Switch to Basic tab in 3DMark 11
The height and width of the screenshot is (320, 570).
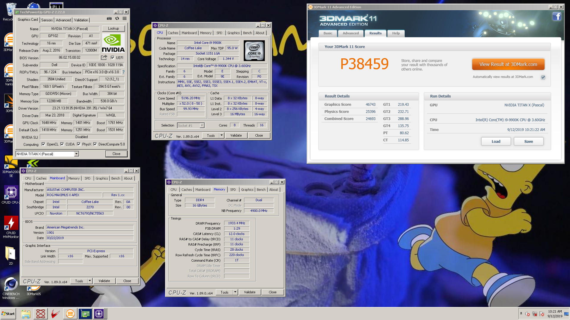(328, 33)
